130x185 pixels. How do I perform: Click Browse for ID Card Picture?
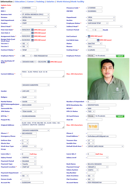(91, 116)
